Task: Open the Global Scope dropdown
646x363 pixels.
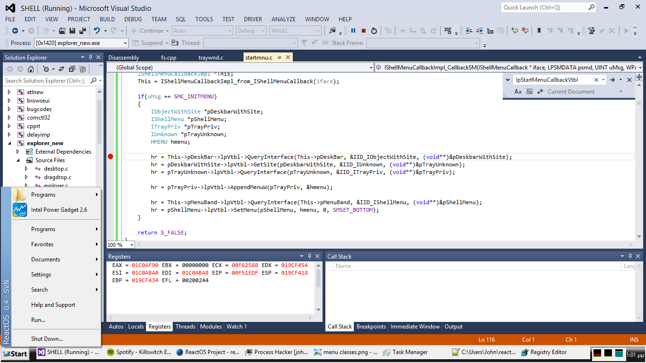Action: point(371,68)
